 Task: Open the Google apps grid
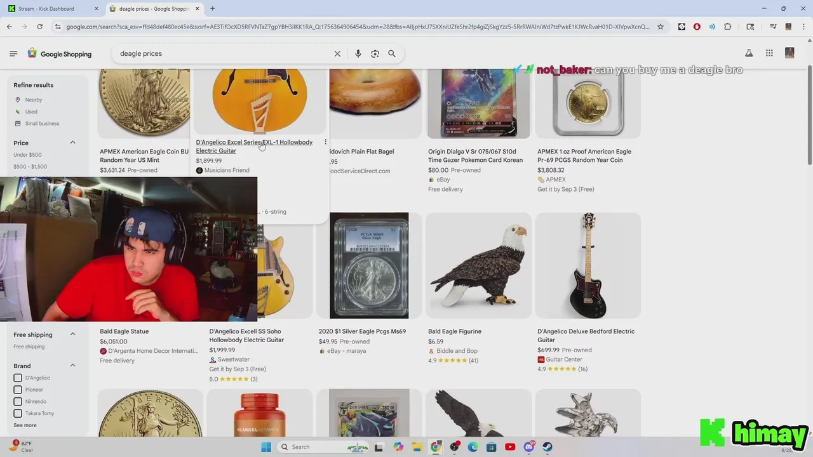coord(769,53)
